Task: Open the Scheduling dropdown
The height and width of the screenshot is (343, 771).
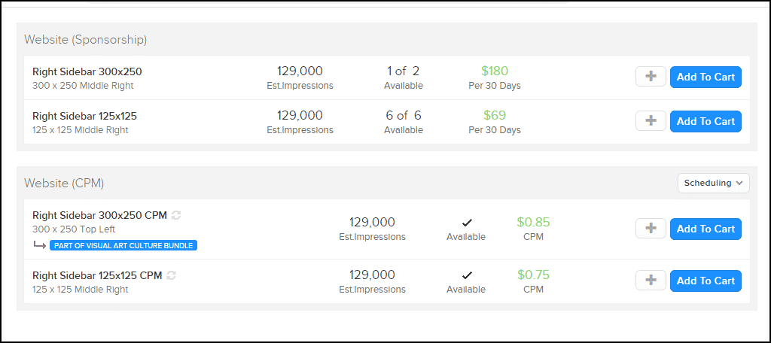Action: click(x=714, y=183)
